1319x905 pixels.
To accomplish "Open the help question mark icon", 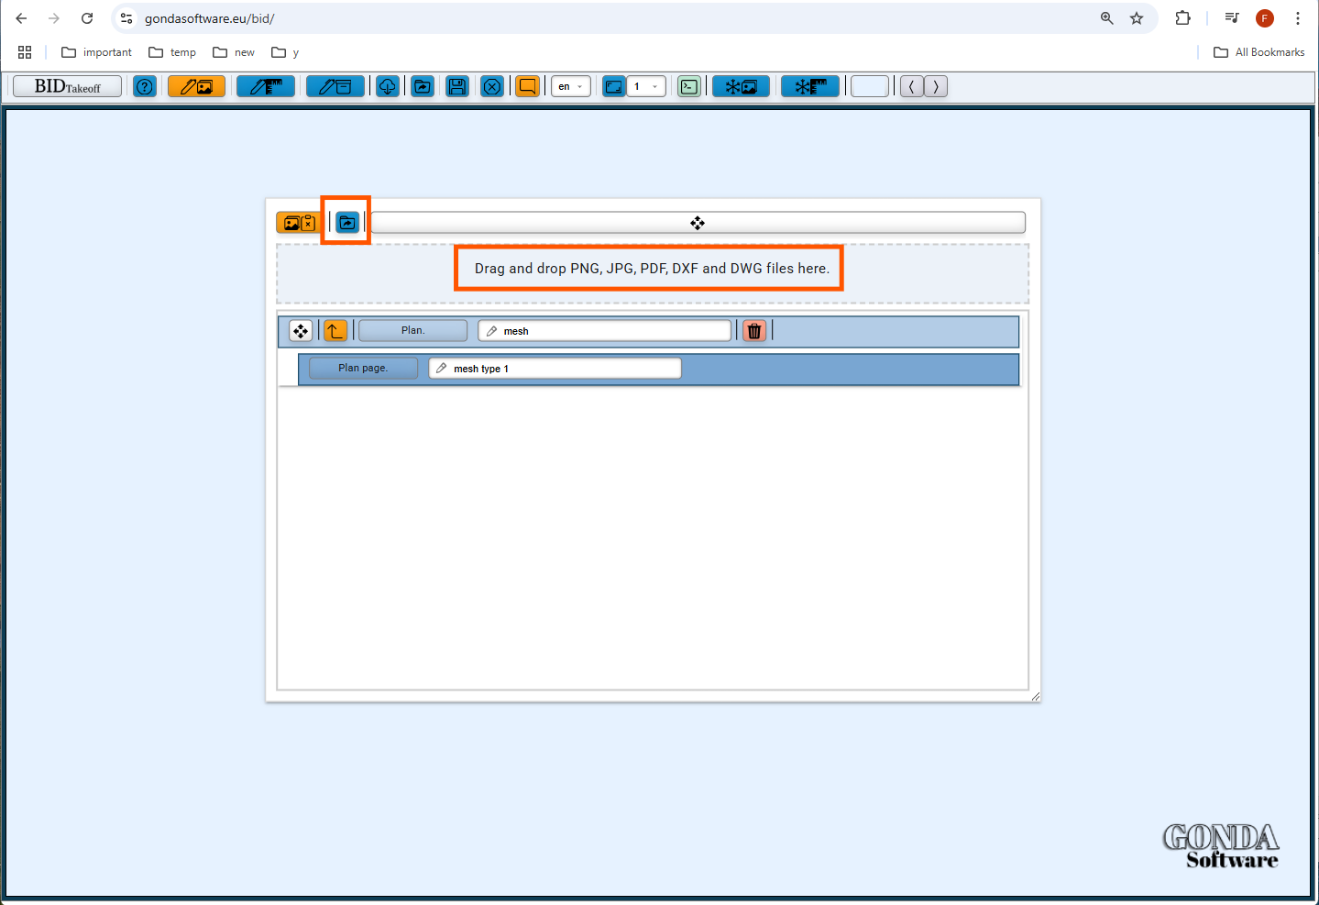I will point(145,86).
